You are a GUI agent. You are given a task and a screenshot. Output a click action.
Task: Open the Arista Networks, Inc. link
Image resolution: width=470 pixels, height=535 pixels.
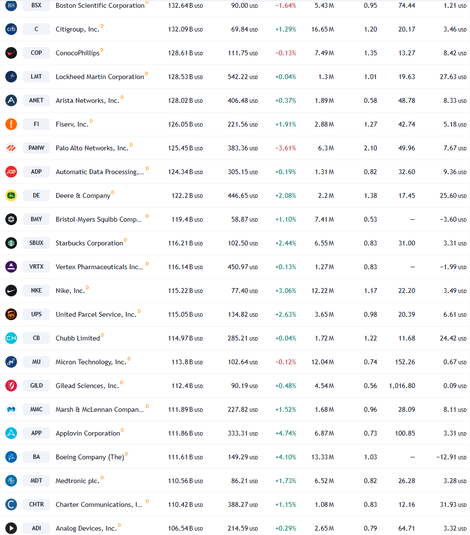87,101
